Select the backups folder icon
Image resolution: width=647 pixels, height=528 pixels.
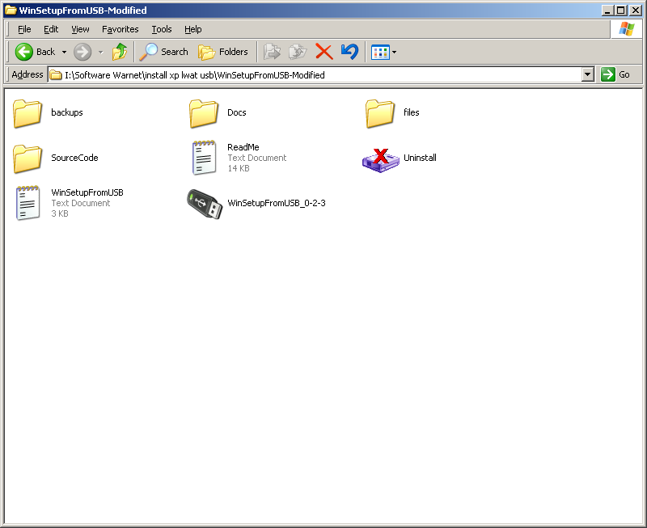27,113
